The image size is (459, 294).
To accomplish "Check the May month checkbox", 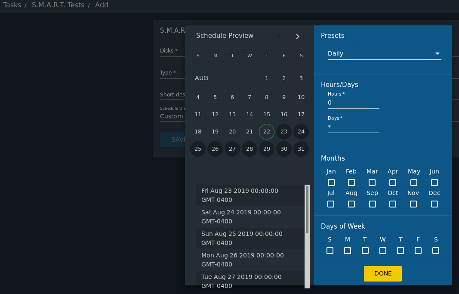I will coord(414,183).
